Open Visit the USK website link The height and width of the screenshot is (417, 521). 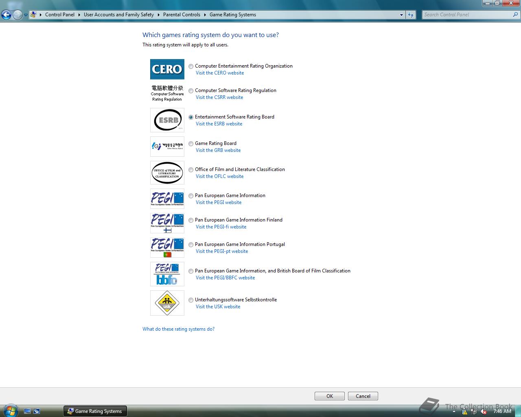(218, 307)
